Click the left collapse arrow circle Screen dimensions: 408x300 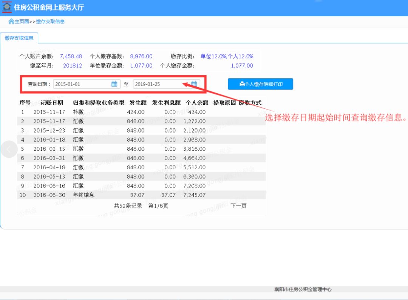(9, 149)
